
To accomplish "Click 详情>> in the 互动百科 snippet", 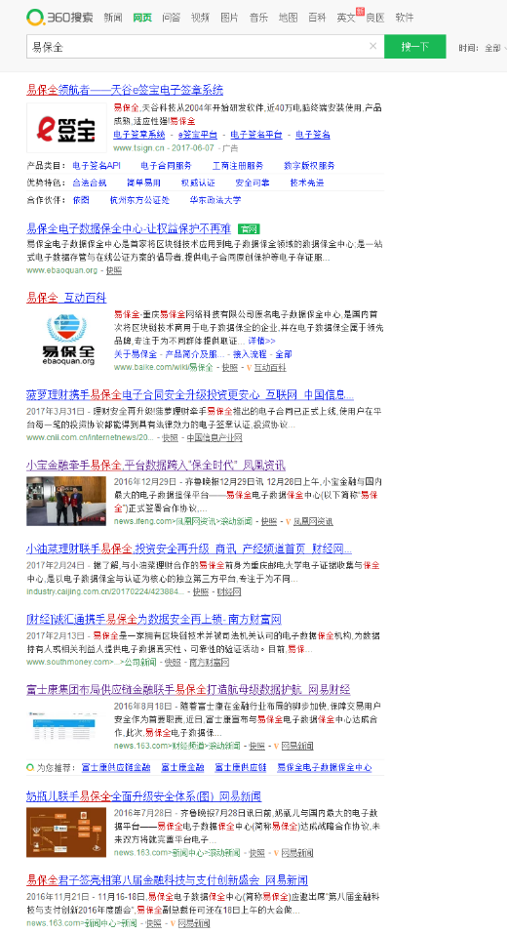I will 261,342.
